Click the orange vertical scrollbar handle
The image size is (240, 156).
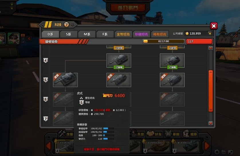211,91
